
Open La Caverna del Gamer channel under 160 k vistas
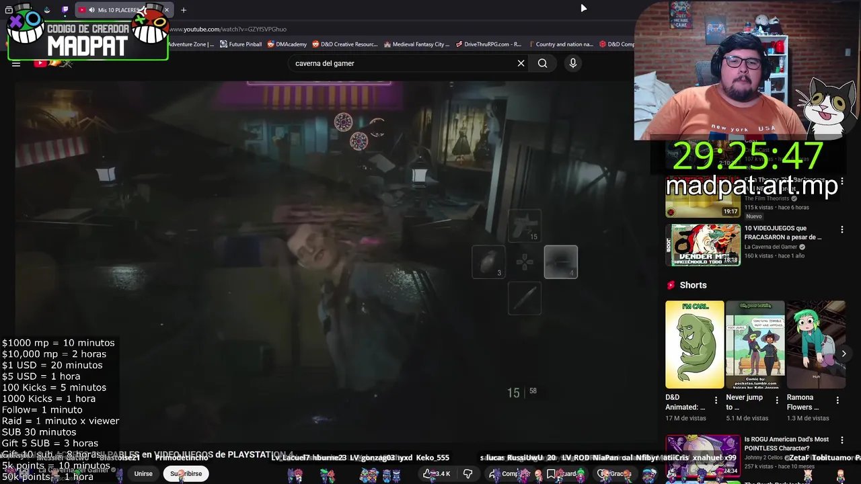point(770,247)
